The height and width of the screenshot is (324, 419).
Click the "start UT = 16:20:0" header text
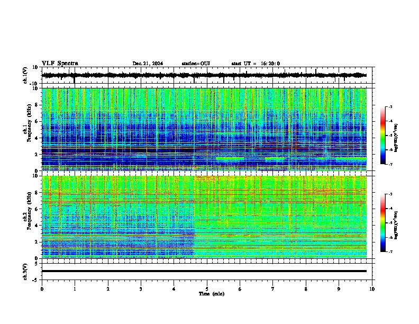click(x=256, y=64)
